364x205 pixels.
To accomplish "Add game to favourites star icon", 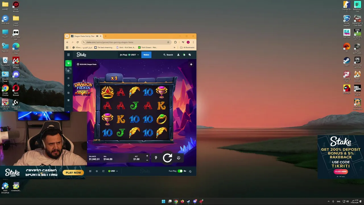I will (97, 171).
